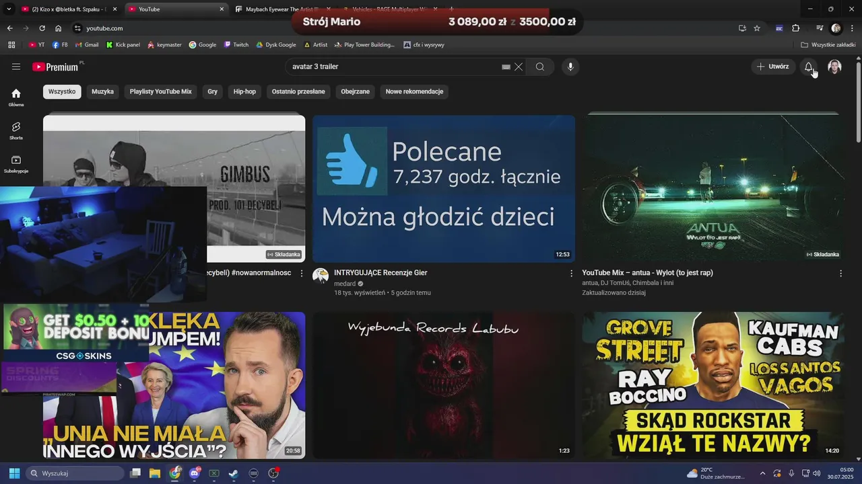Open the tab search dropdown arrow

tap(9, 9)
